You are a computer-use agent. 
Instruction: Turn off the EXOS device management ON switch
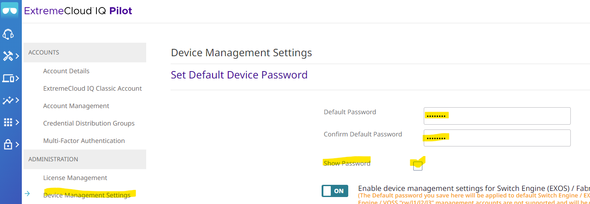pyautogui.click(x=335, y=190)
